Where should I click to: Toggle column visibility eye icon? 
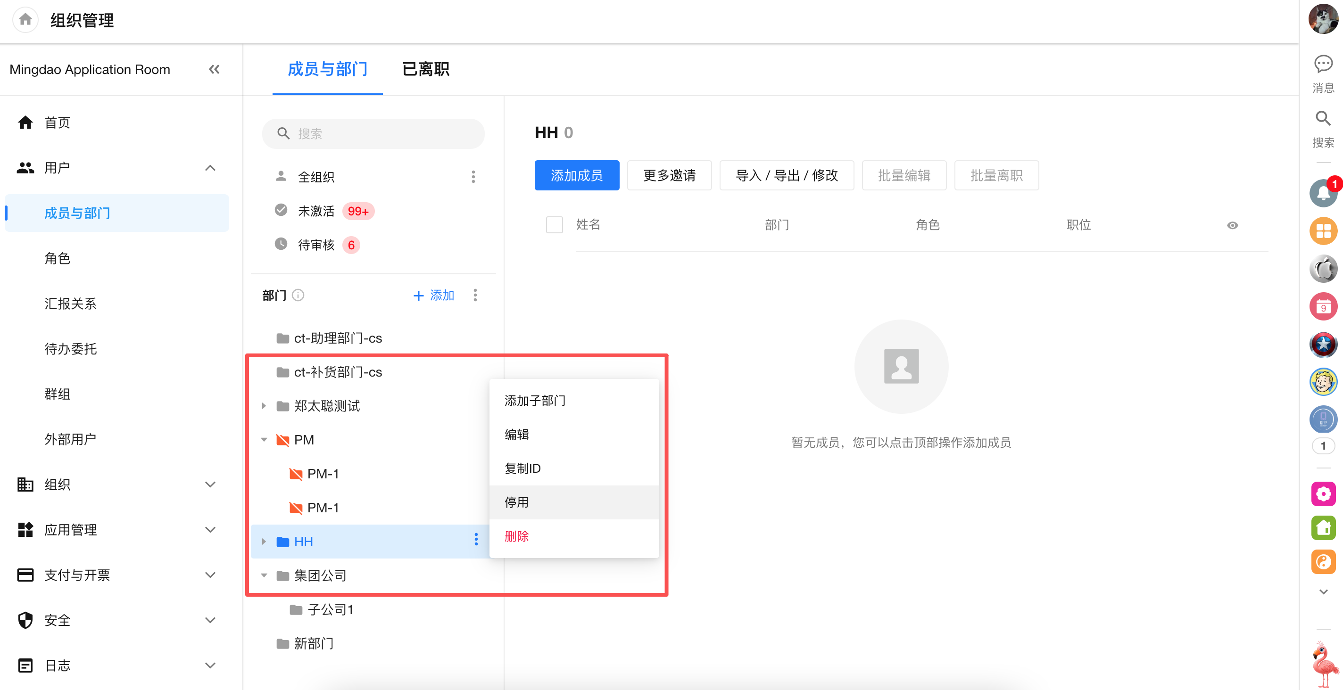(1232, 225)
